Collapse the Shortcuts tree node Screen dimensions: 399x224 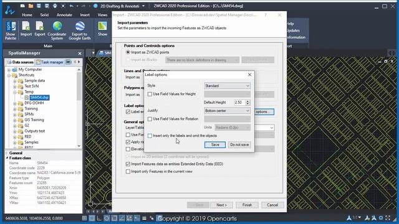pyautogui.click(x=9, y=75)
